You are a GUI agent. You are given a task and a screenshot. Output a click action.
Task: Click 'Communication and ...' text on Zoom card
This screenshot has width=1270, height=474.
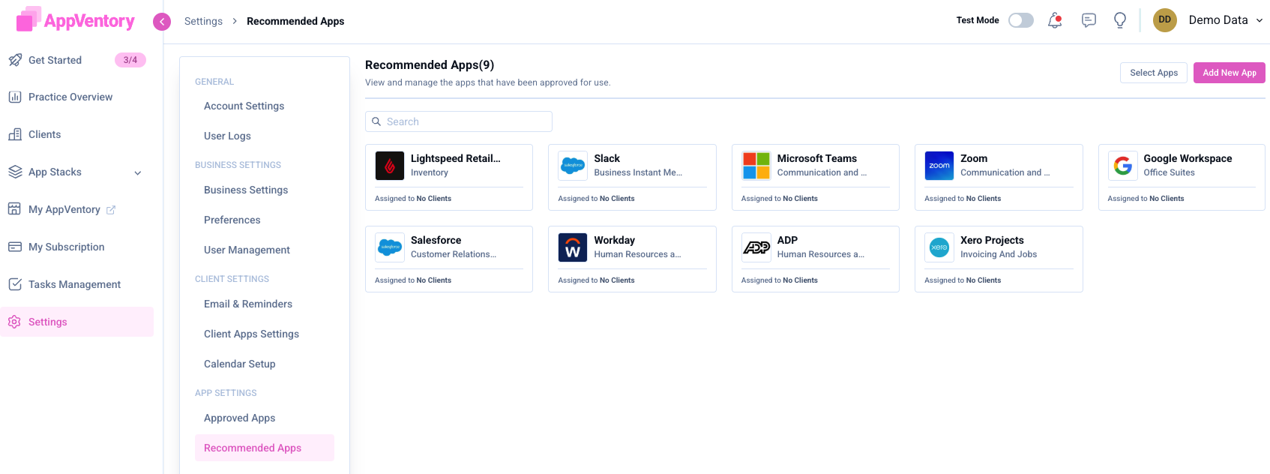1005,172
